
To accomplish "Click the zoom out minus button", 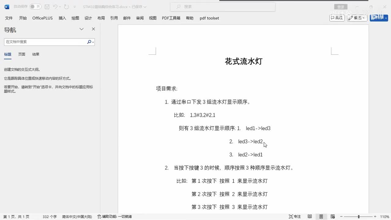I will 341,217.
